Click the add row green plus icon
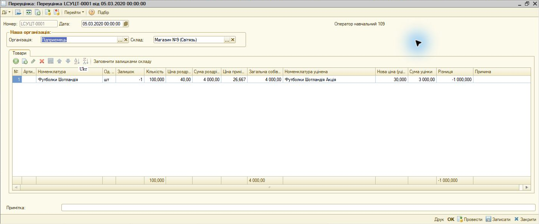The width and height of the screenshot is (539, 224). 16,61
